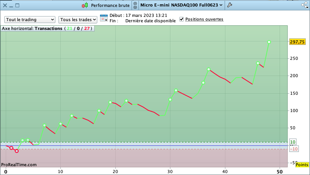Screen dimensions: 310x175
Task: Click the candlestick chart icon
Action: click(85, 5)
